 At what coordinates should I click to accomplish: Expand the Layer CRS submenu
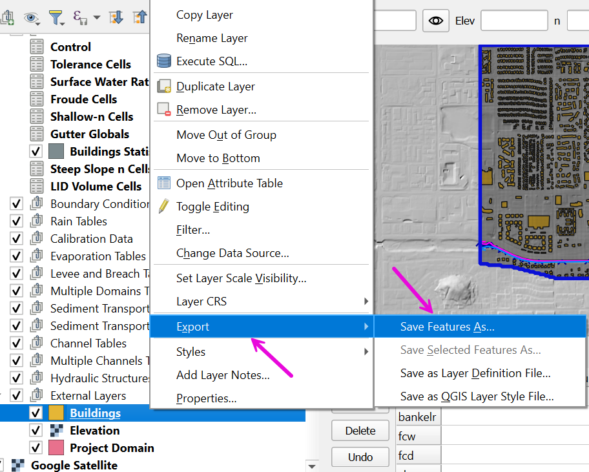click(x=366, y=302)
